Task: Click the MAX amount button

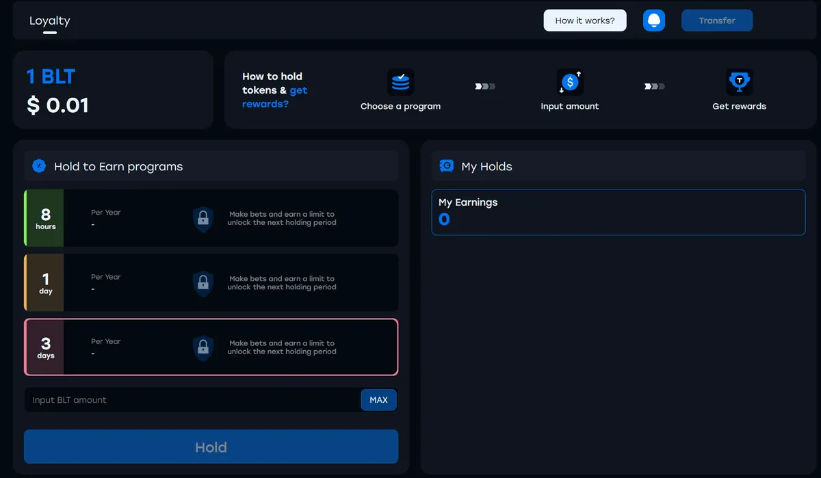Action: (x=378, y=399)
